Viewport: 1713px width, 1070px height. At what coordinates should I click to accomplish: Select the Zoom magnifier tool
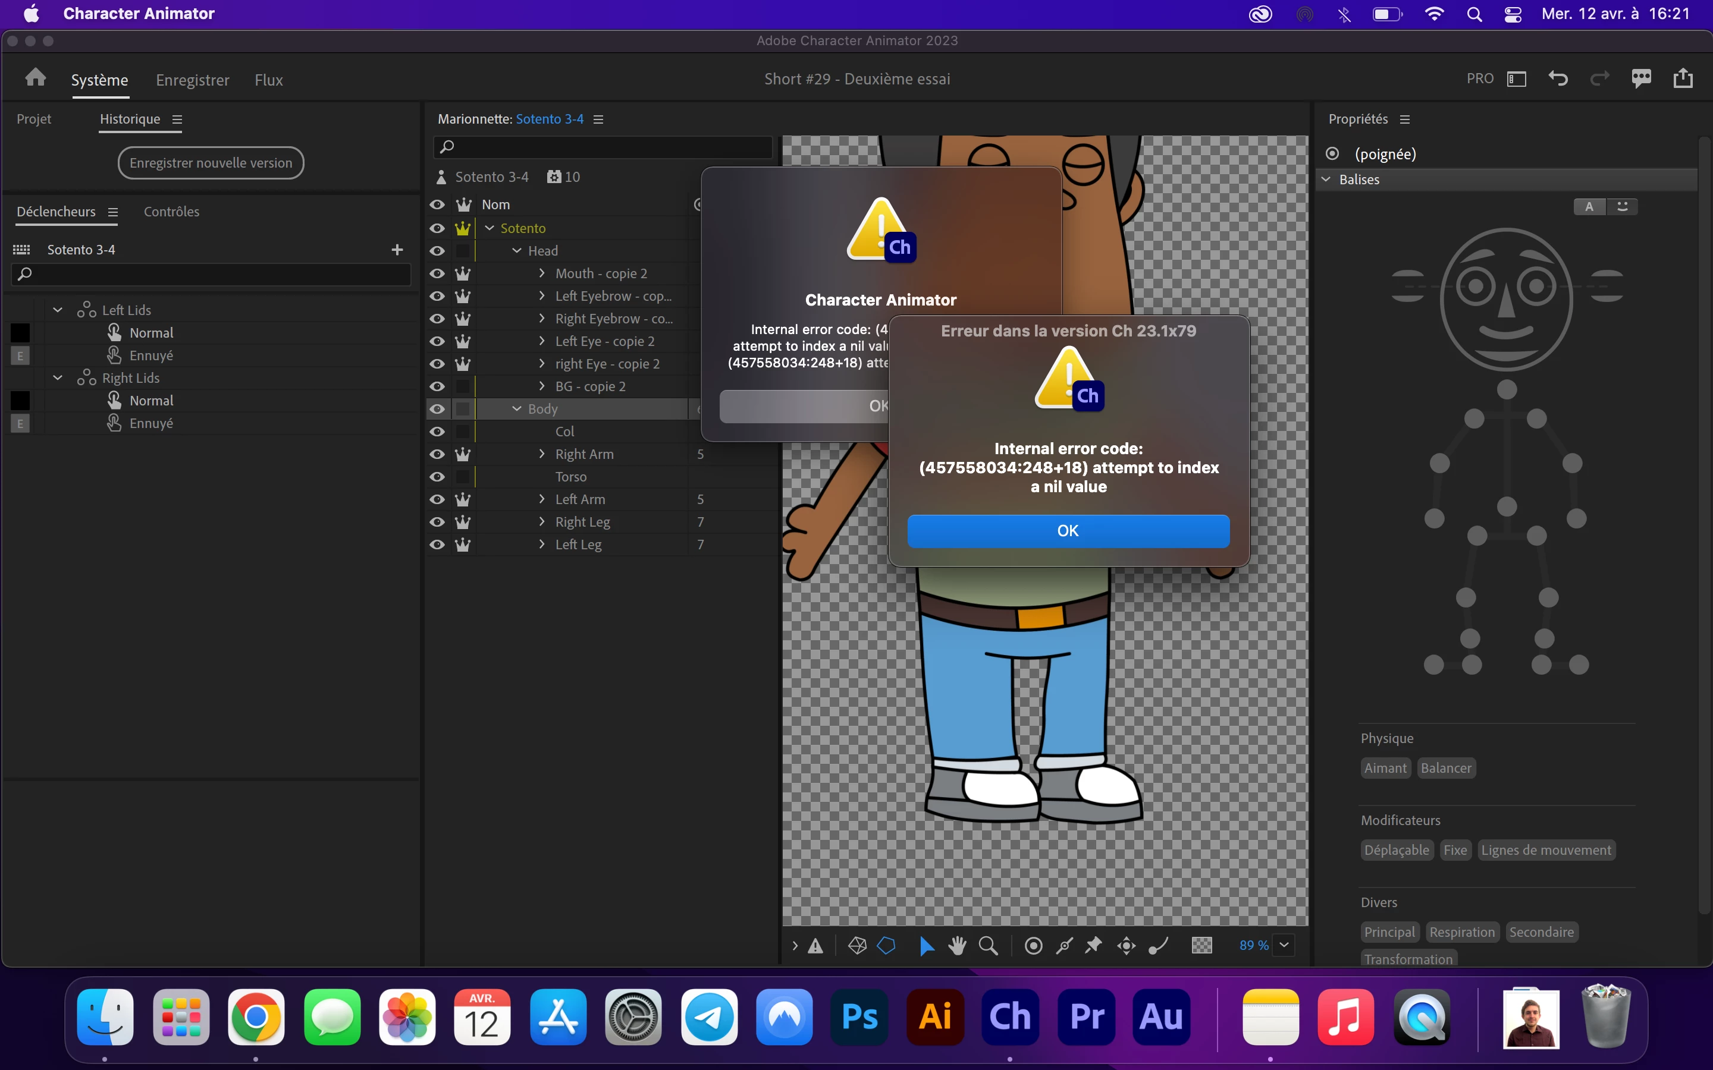988,945
